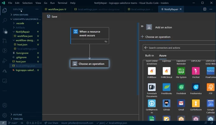Select the Freshdesk connector
This screenshot has height=125, width=216.
(181, 89)
